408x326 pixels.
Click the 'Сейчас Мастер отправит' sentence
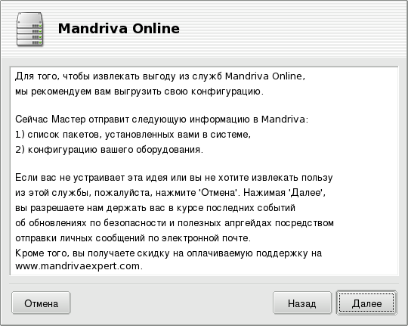162,120
